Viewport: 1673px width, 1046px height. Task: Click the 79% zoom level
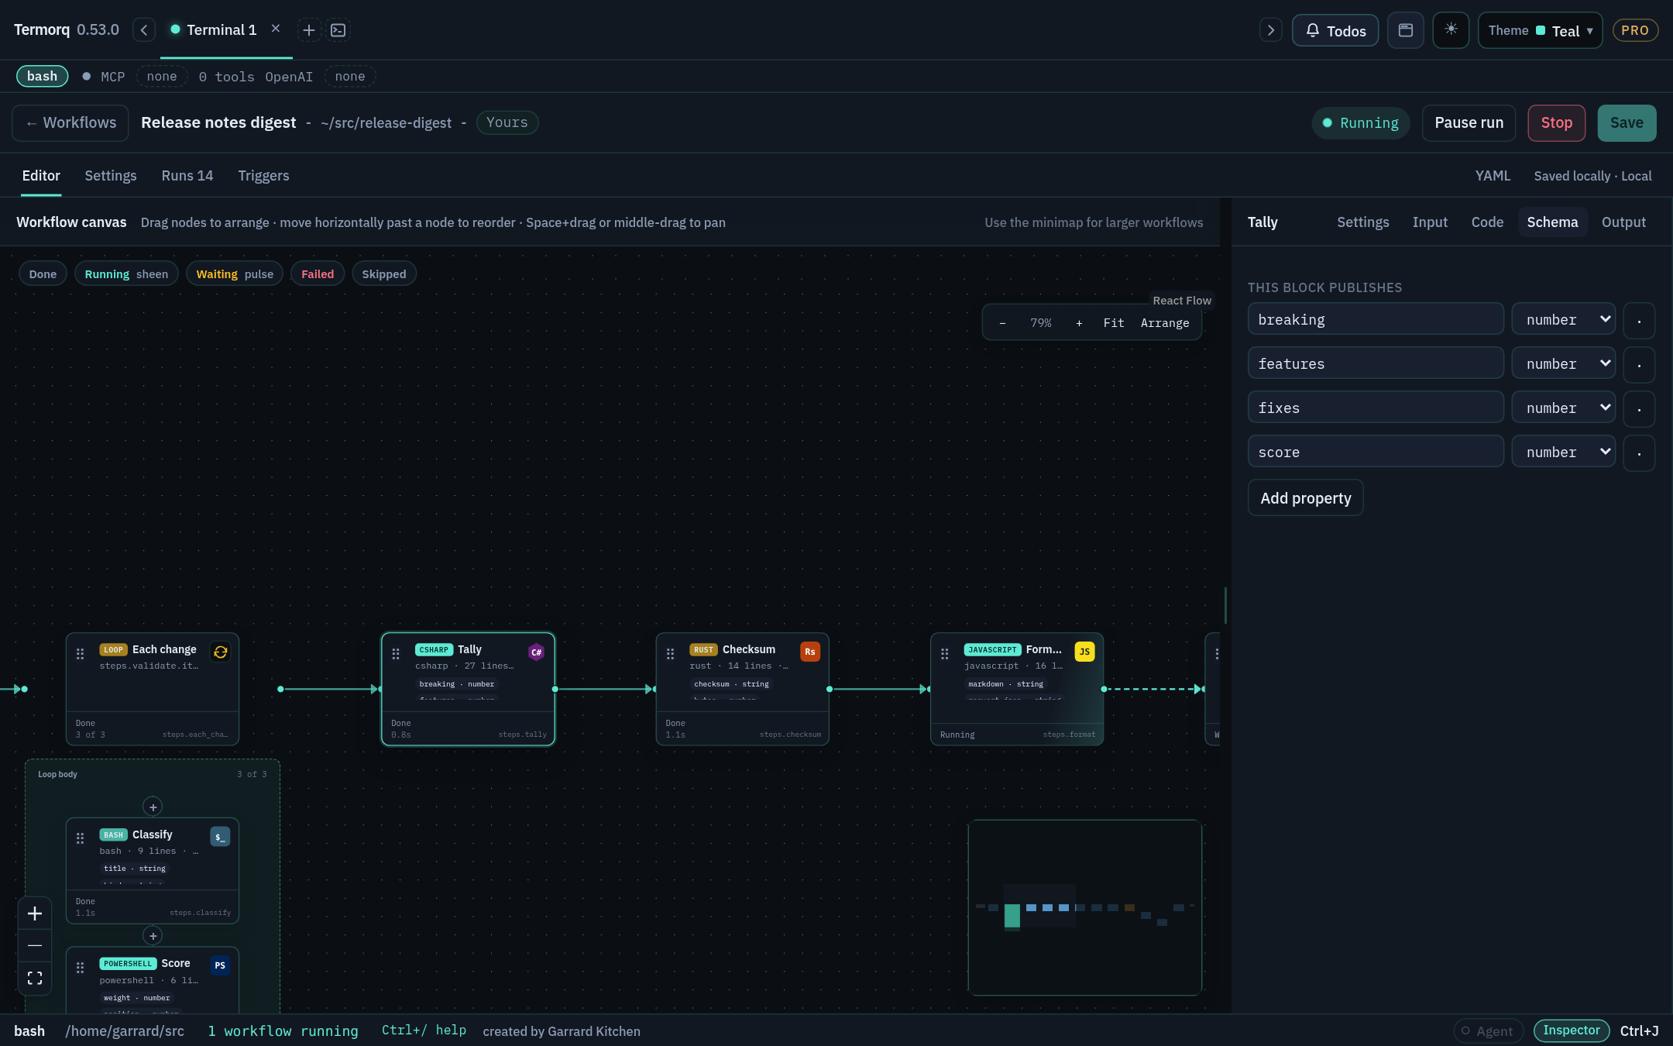click(x=1041, y=323)
